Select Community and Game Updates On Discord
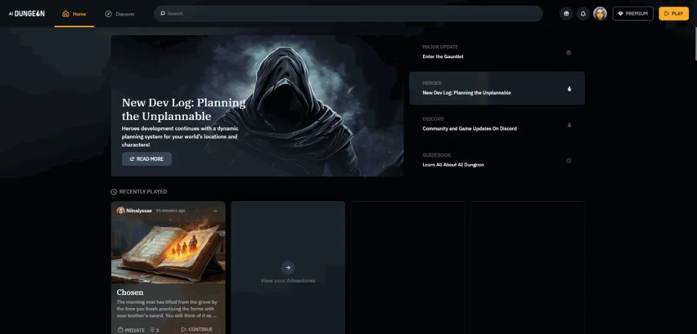 (470, 129)
